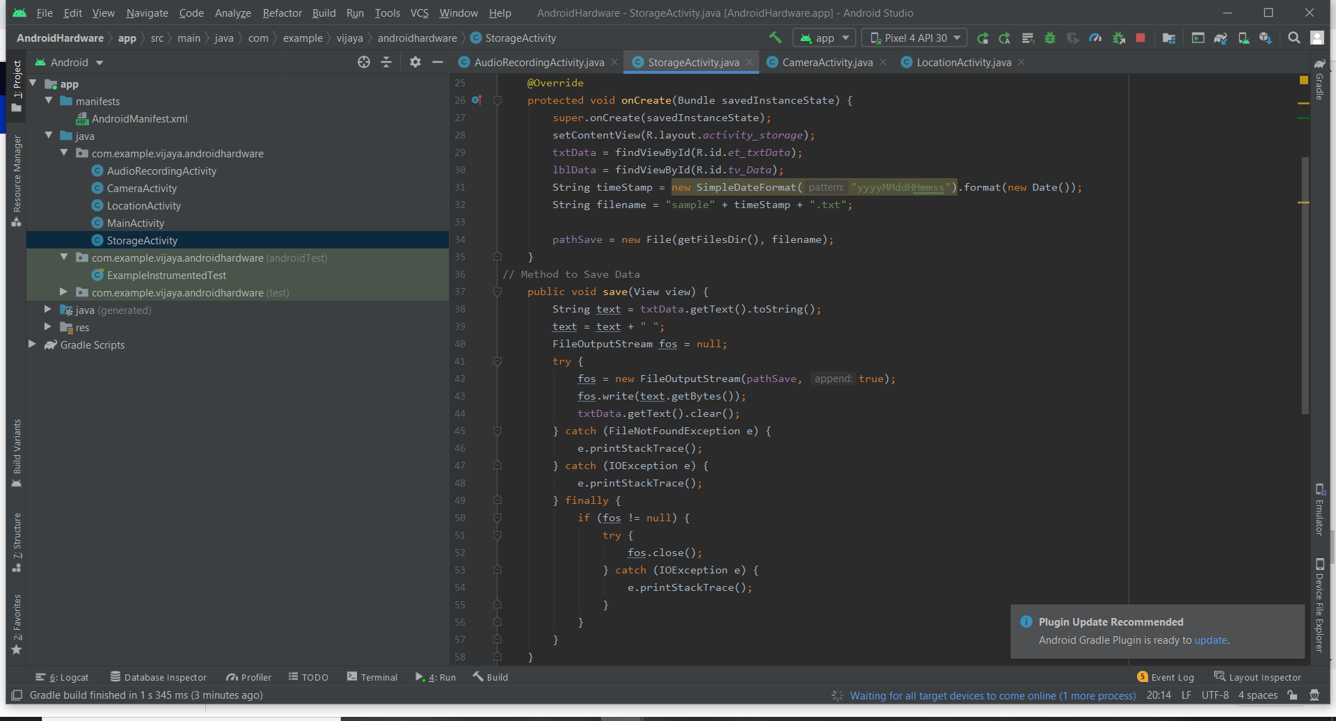
Task: Open the Layout Inspector
Action: 1257,677
